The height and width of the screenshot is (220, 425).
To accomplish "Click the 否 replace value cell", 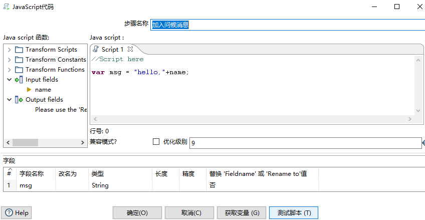I will point(263,185).
